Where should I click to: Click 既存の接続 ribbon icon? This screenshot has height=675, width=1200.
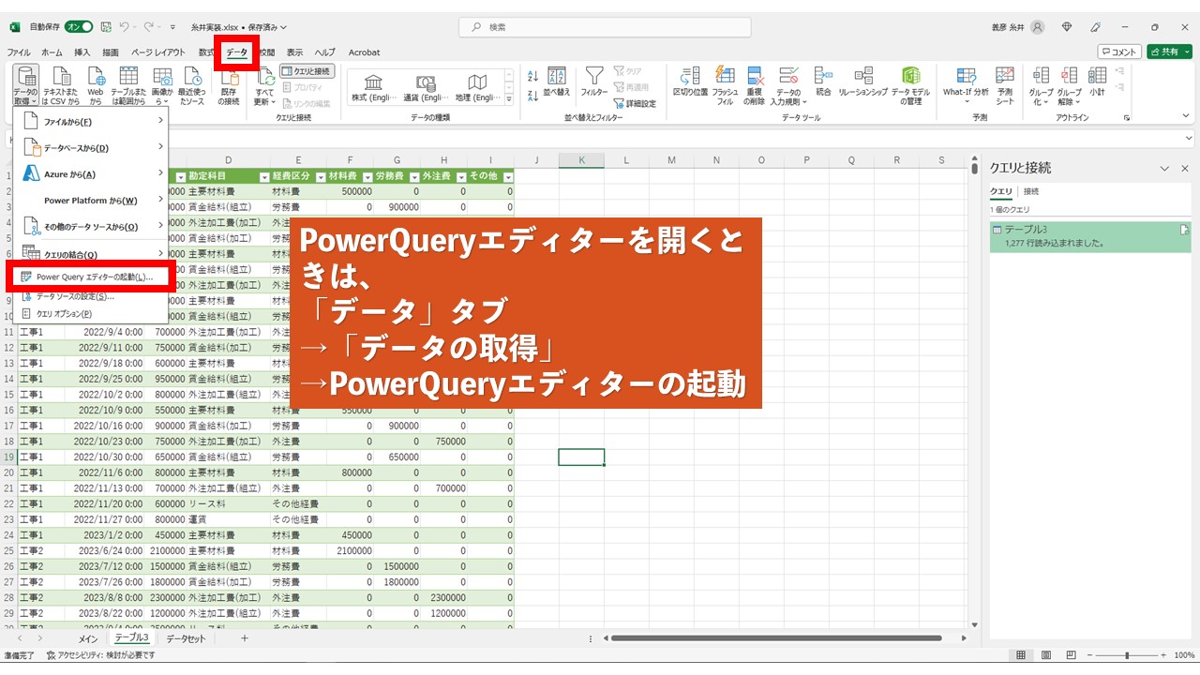pos(229,86)
